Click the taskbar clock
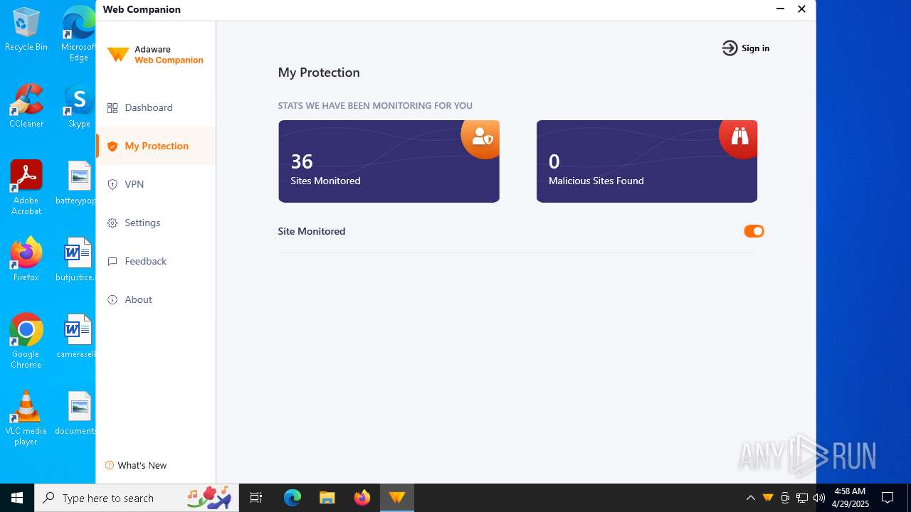Viewport: 911px width, 512px height. point(850,498)
